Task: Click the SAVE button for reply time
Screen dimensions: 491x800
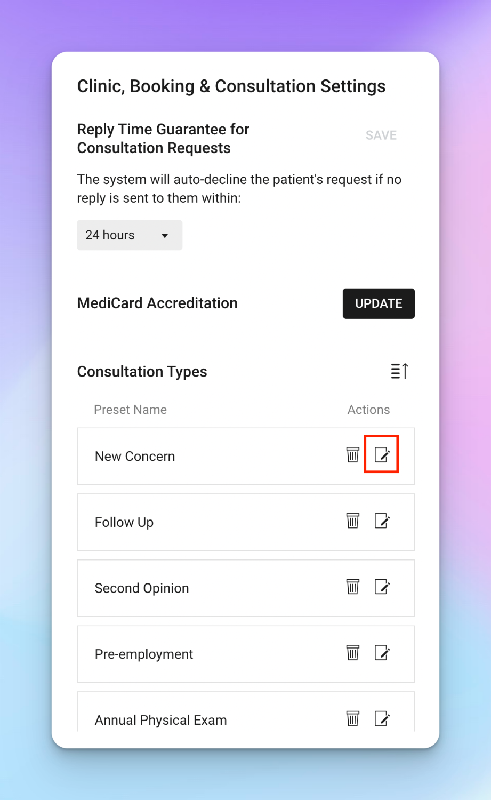Action: tap(381, 135)
